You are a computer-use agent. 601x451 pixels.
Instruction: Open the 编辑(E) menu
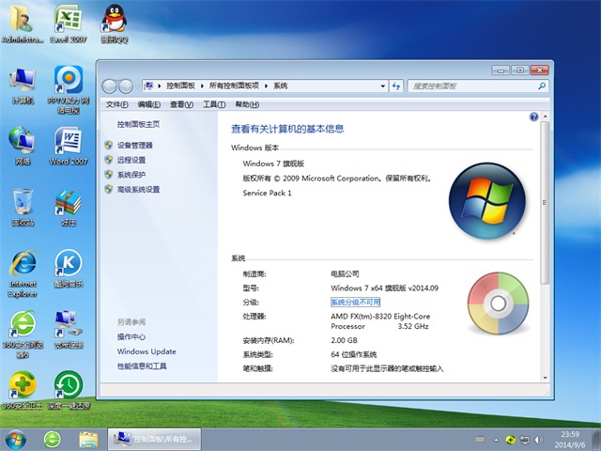click(x=149, y=104)
